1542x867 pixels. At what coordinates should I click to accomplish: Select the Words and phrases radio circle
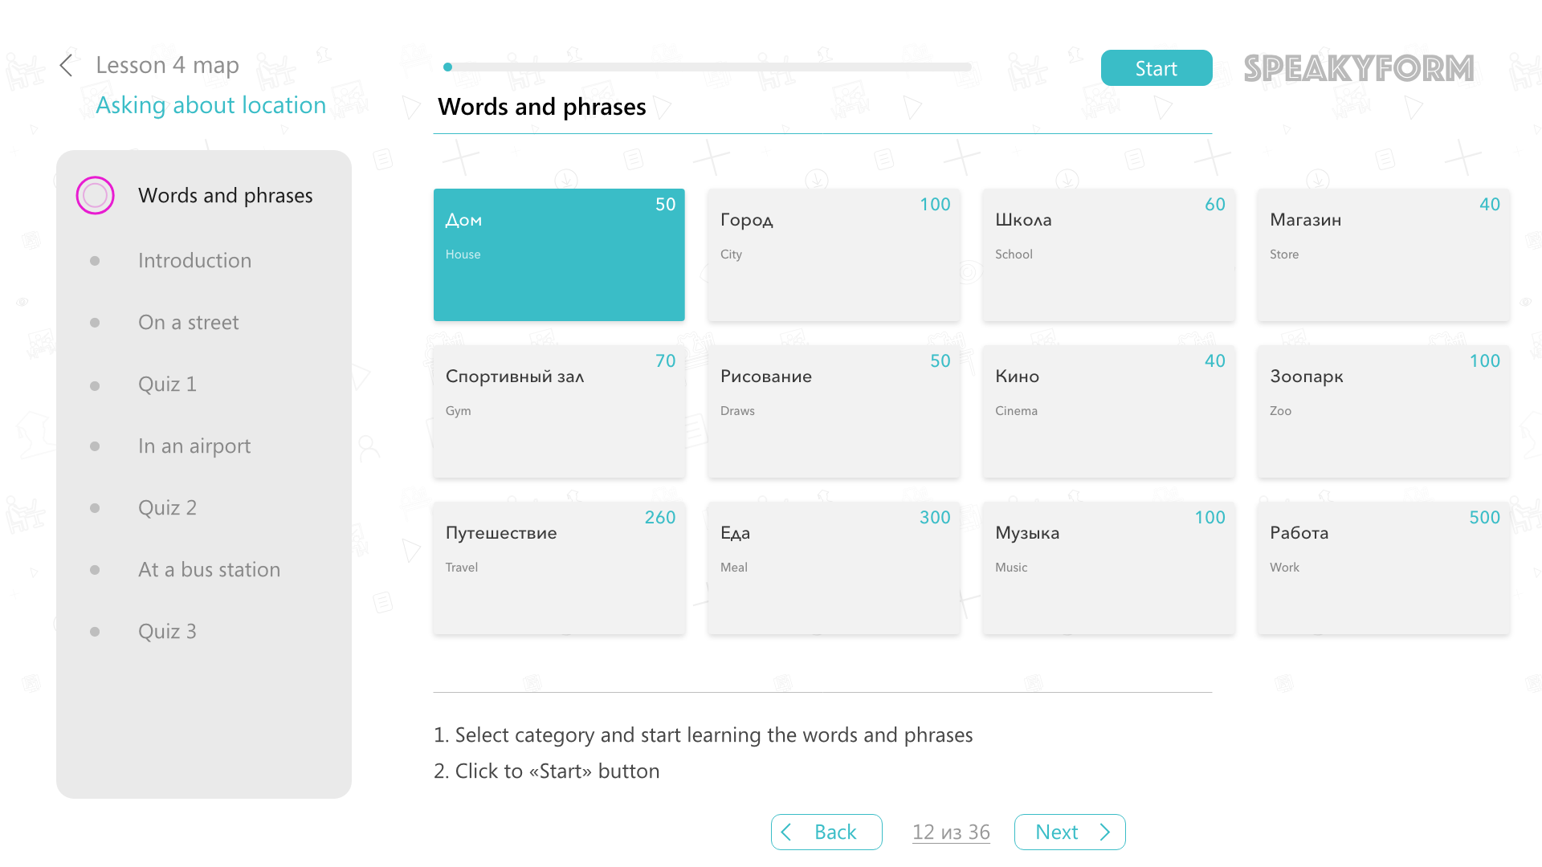pos(95,195)
